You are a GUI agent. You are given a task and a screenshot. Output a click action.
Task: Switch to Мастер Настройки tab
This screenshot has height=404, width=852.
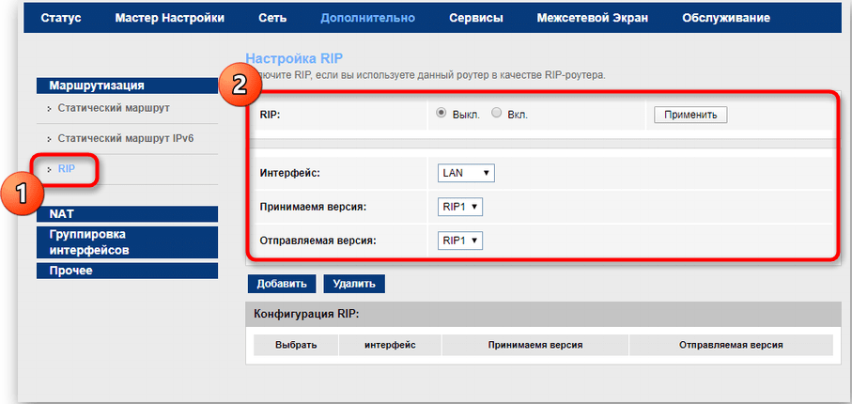[169, 18]
